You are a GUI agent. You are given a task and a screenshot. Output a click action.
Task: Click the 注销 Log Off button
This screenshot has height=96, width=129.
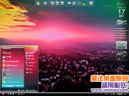click(x=21, y=90)
